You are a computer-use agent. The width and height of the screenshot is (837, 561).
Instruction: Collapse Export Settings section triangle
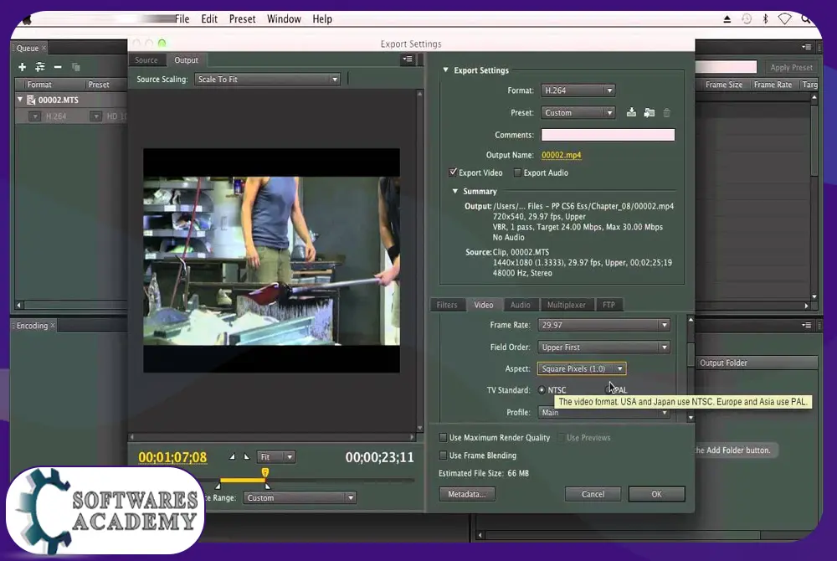[x=446, y=70]
